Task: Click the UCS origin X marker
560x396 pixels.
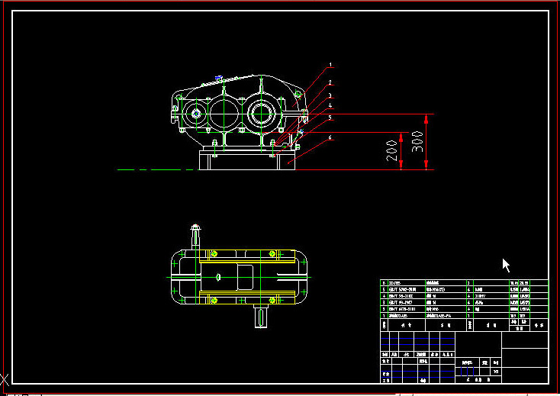Action: pos(5,379)
